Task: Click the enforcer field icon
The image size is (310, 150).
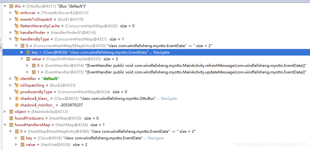Action: [17, 13]
